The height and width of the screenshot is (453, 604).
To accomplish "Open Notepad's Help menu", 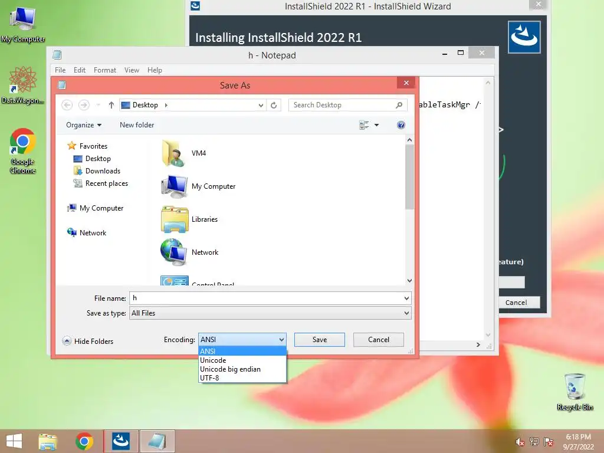I will click(155, 70).
